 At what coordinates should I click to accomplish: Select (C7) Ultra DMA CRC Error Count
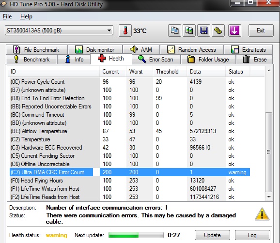click(130, 172)
